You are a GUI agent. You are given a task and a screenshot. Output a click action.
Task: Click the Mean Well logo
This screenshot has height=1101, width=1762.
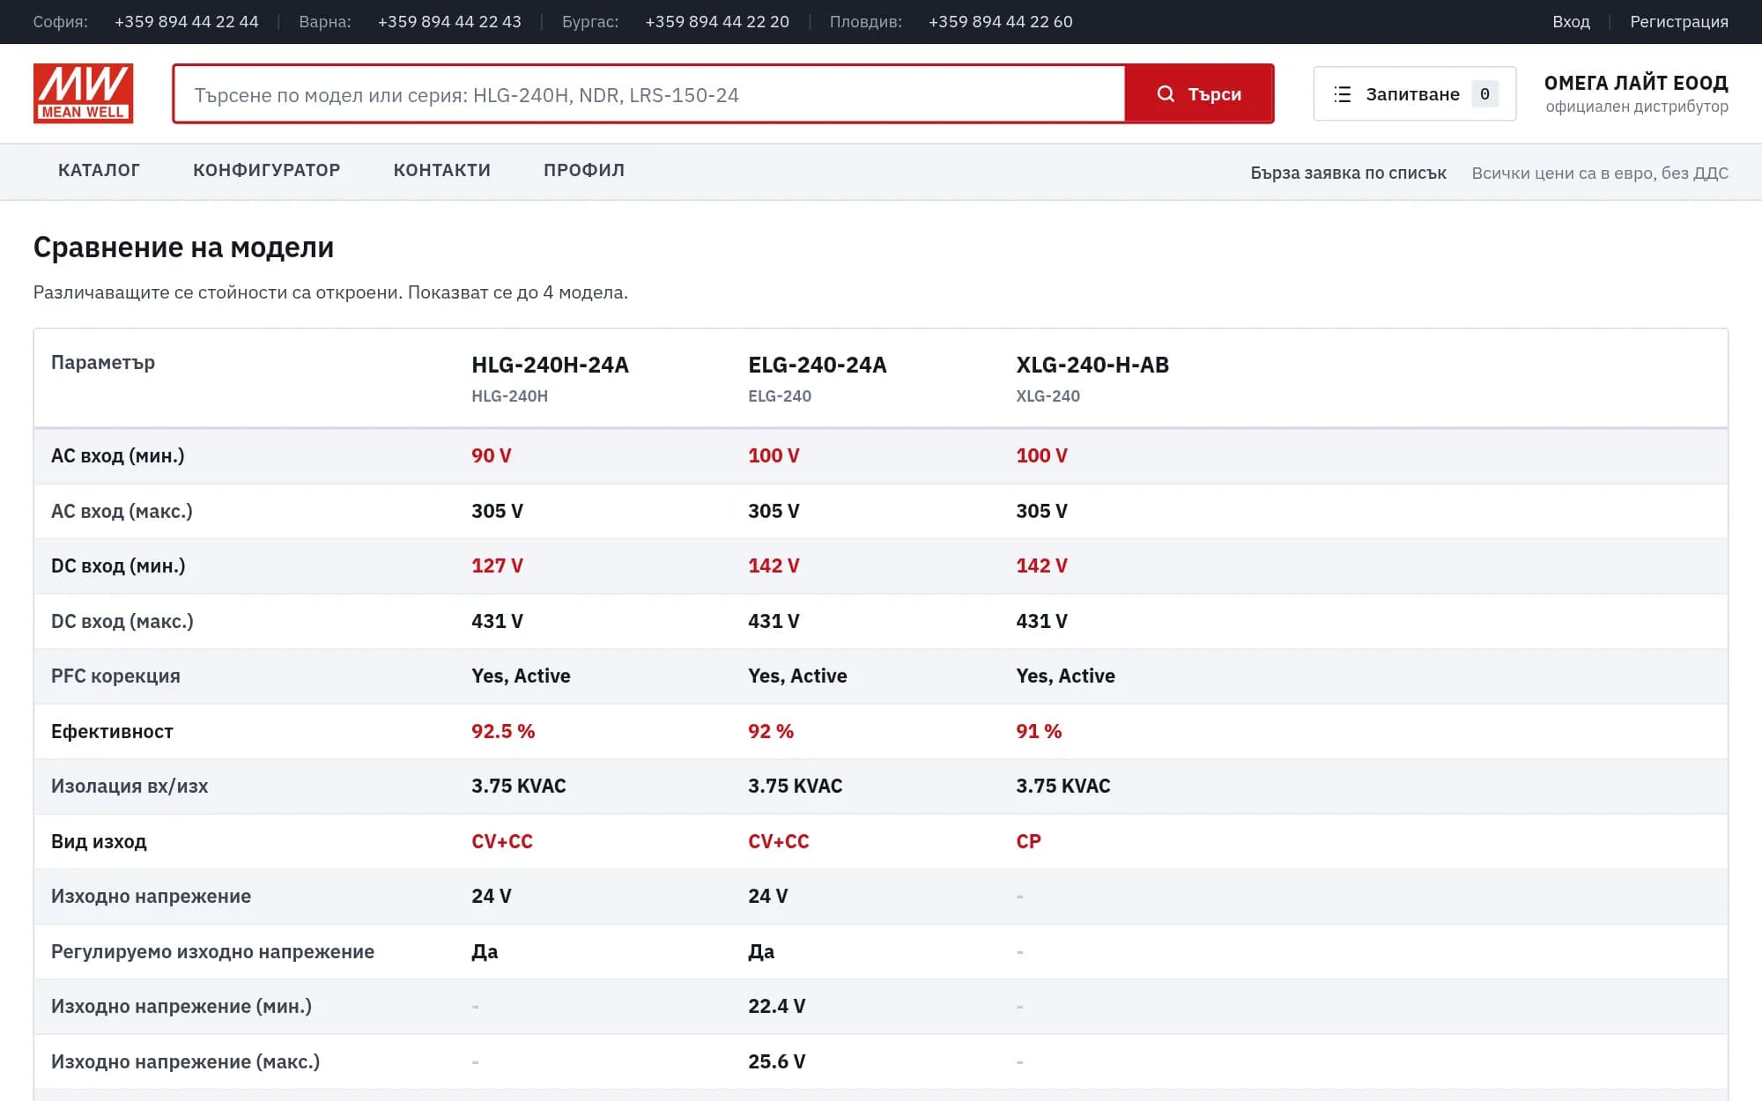(x=83, y=93)
